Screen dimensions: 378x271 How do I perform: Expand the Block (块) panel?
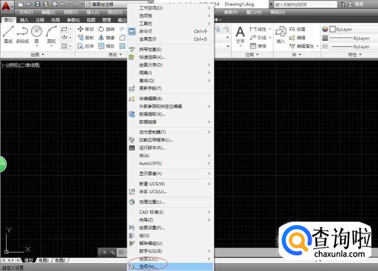[x=297, y=55]
